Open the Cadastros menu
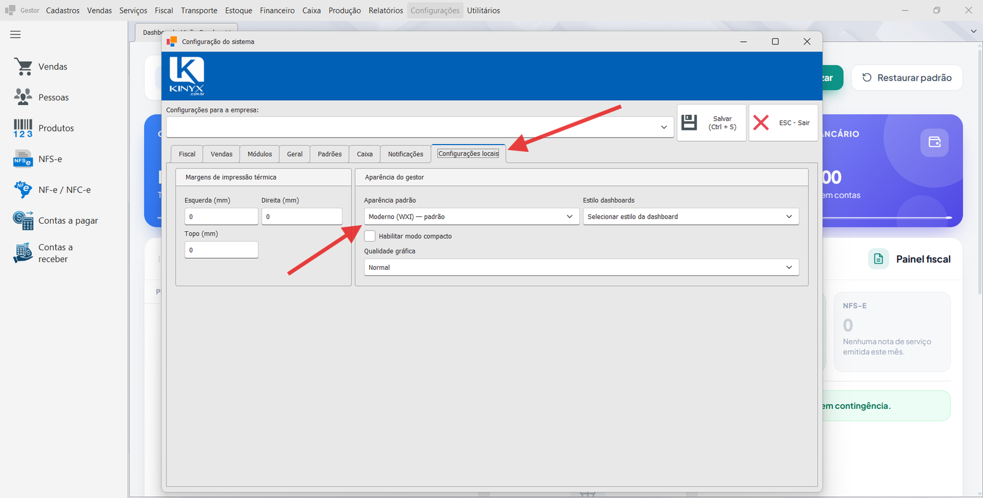 tap(63, 10)
